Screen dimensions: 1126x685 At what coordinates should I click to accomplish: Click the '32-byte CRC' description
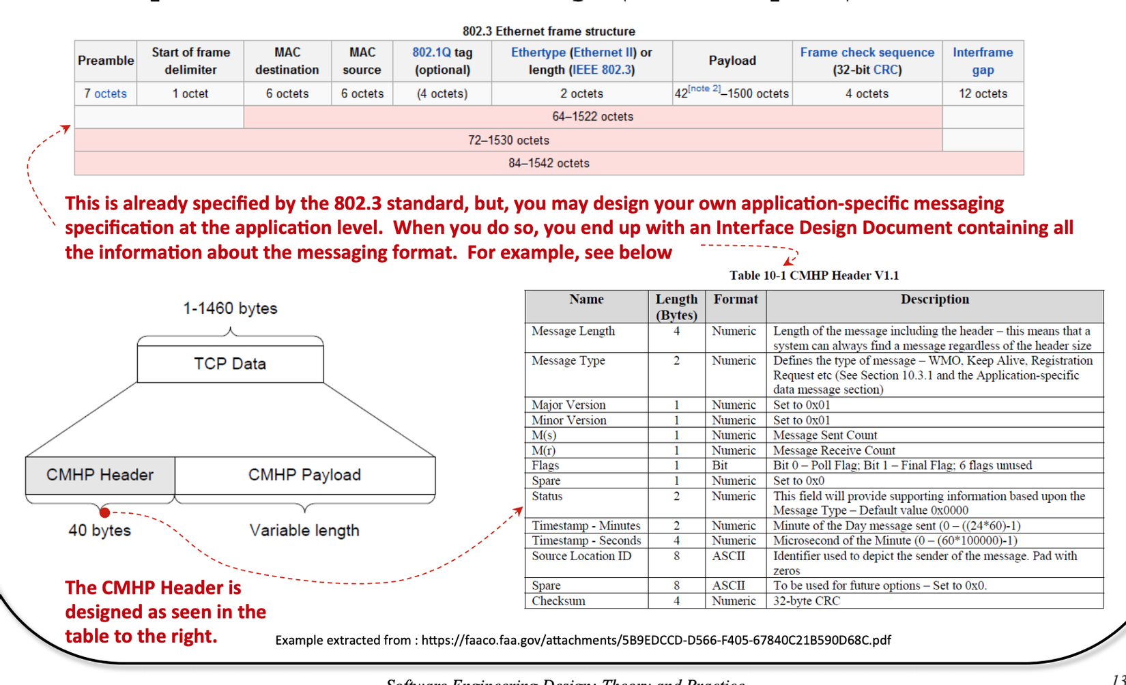[807, 601]
